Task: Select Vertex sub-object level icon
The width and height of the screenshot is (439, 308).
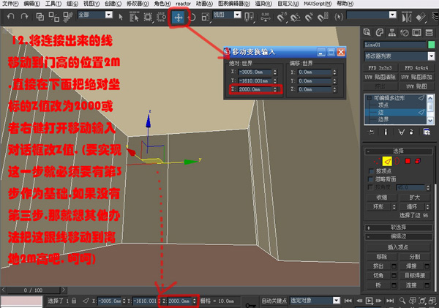Action: [x=376, y=161]
